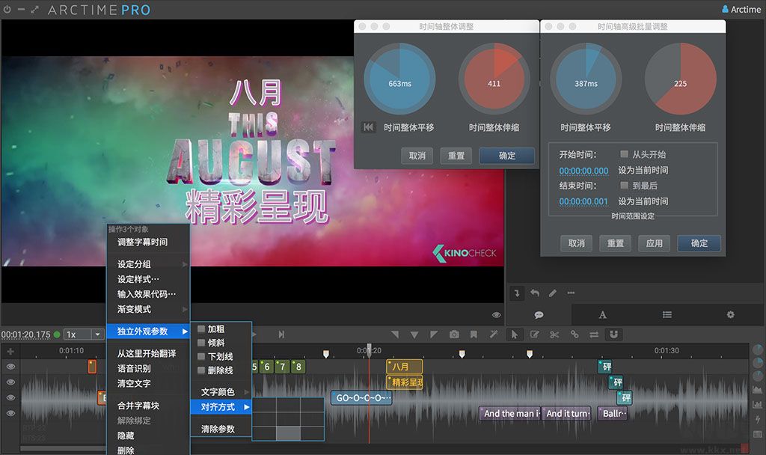The width and height of the screenshot is (766, 455).
Task: Open the comment speech bubble icon
Action: (539, 315)
